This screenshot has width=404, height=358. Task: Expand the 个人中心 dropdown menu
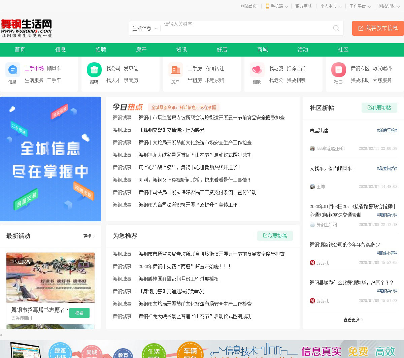coord(331,6)
